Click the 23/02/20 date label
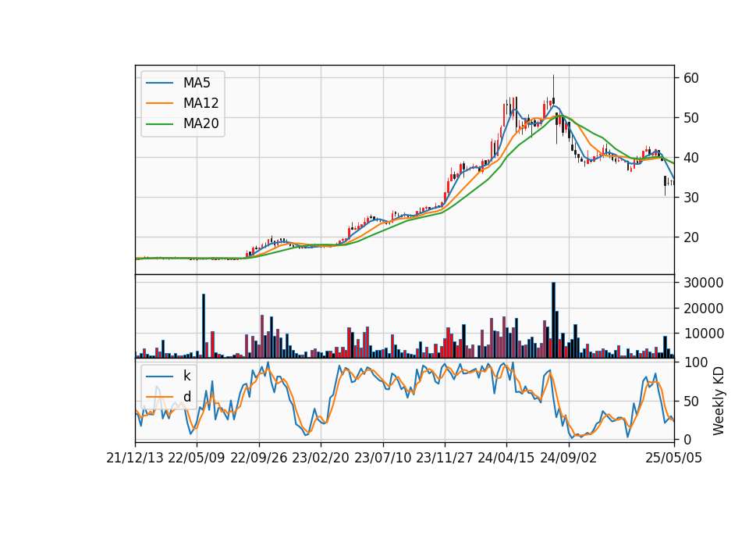The height and width of the screenshot is (539, 749). tap(321, 458)
